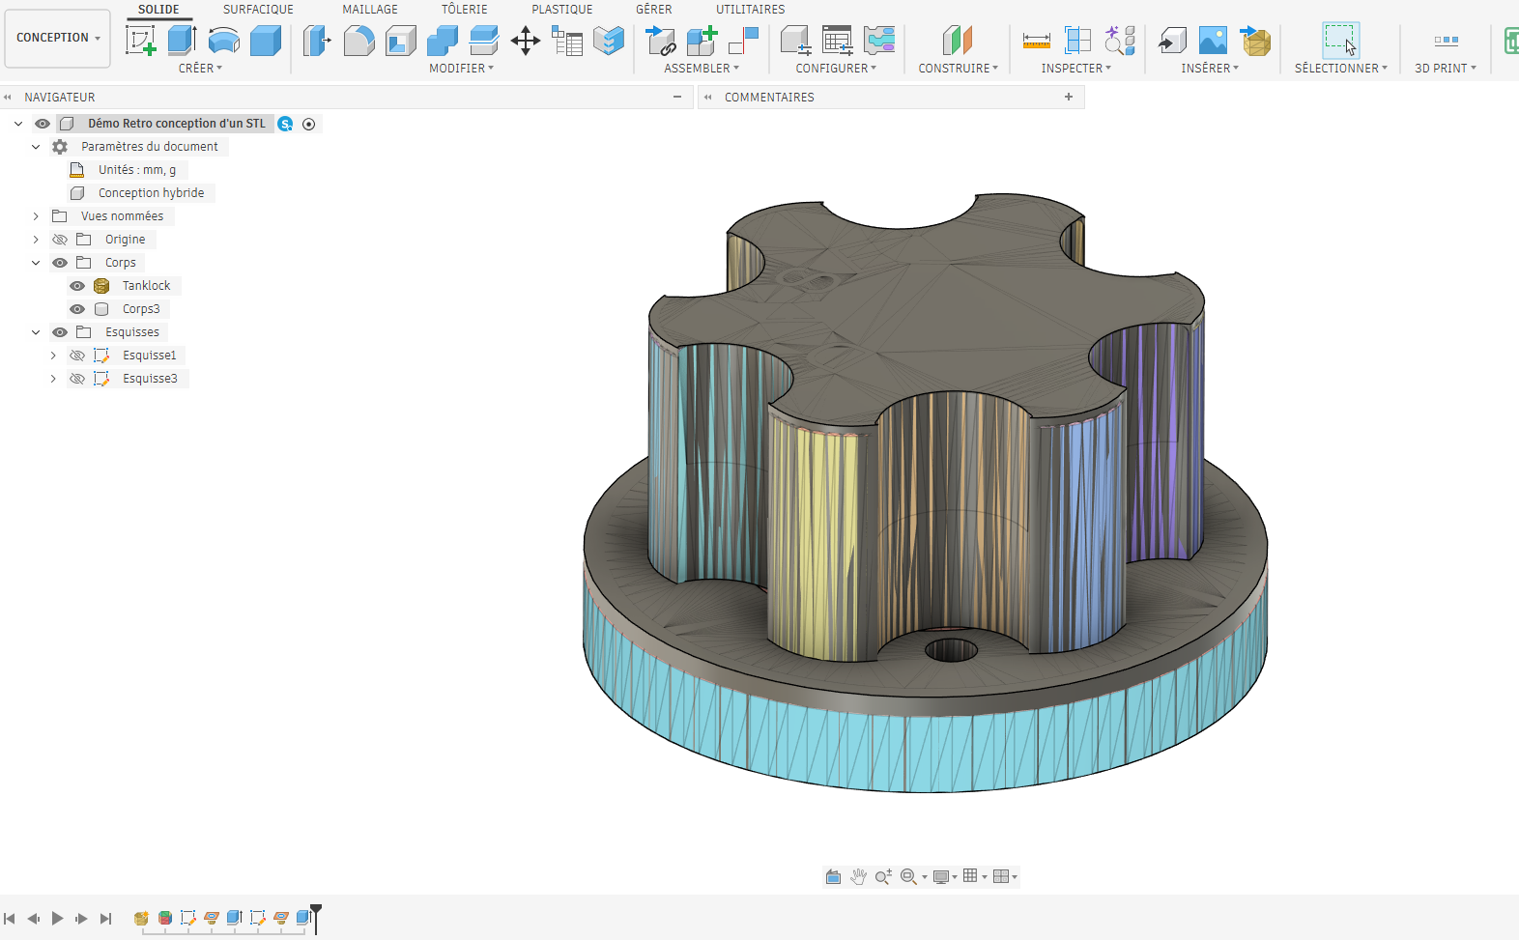Toggle visibility of the root Démo Retro component

tap(43, 124)
